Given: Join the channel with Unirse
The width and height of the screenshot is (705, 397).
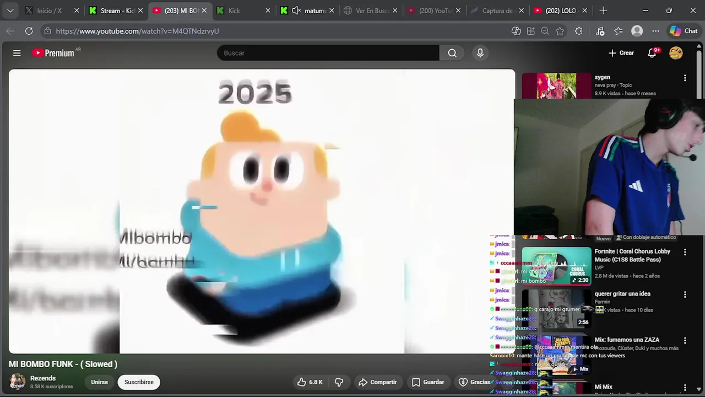Looking at the screenshot, I should 99,382.
